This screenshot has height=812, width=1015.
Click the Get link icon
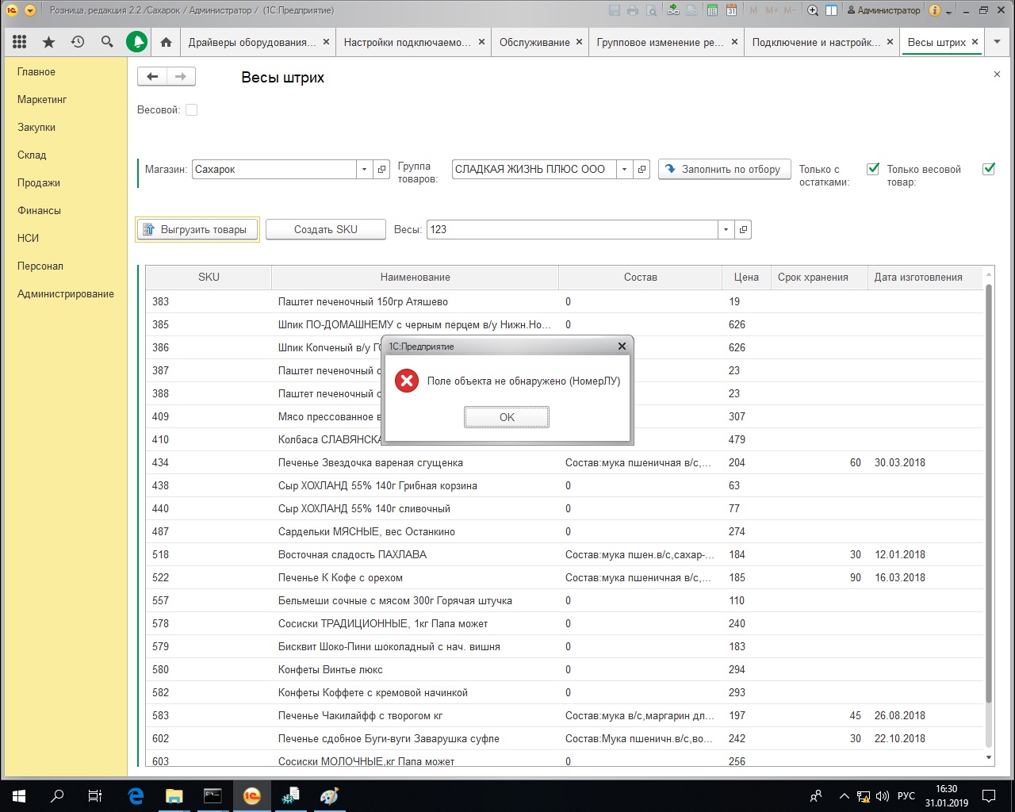[673, 10]
